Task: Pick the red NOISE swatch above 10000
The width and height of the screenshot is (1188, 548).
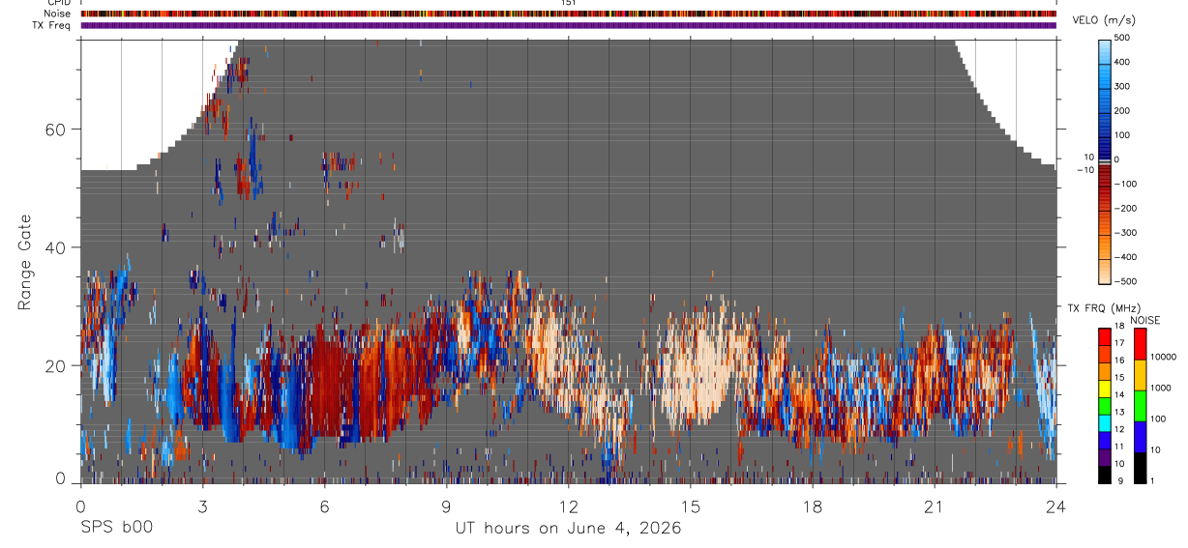Action: pos(1141,343)
